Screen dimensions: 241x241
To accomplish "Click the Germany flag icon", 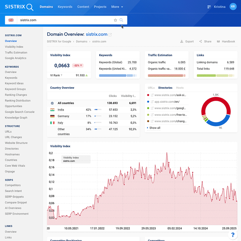I will (x=52, y=116).
